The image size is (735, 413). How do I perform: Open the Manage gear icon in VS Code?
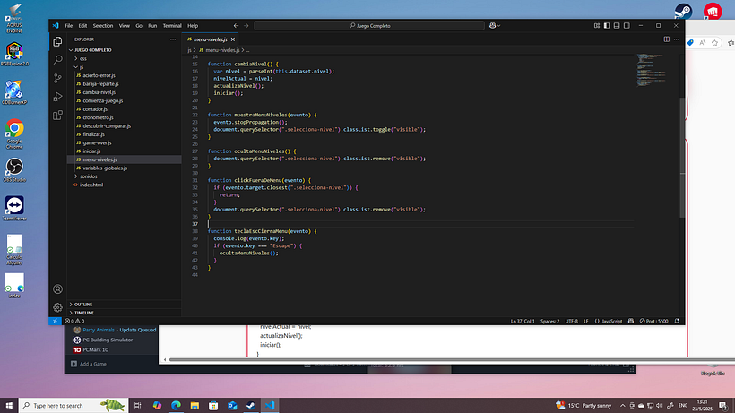click(x=57, y=307)
